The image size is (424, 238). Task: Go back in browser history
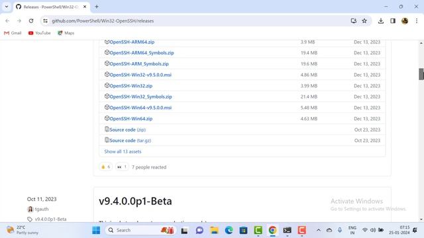7,20
